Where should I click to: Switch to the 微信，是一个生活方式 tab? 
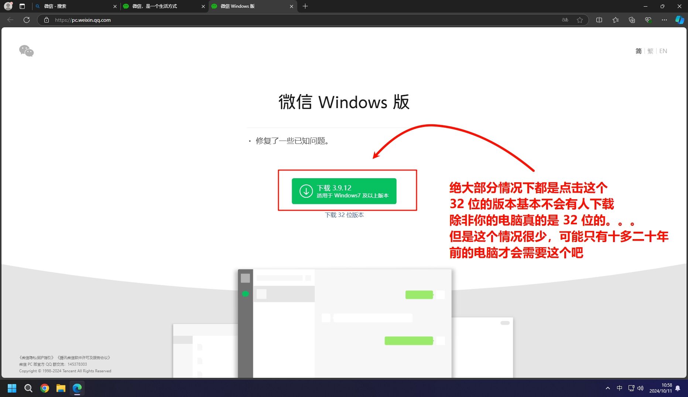coord(162,6)
